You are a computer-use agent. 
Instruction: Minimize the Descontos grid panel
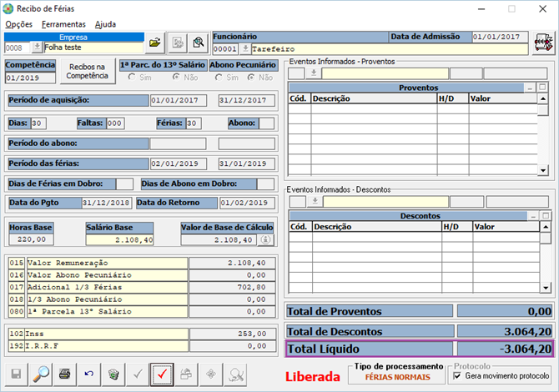coord(533,215)
